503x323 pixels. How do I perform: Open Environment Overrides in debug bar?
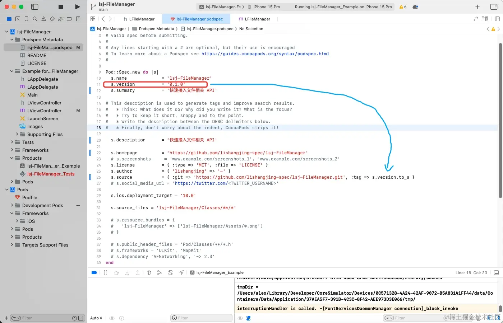click(x=170, y=273)
